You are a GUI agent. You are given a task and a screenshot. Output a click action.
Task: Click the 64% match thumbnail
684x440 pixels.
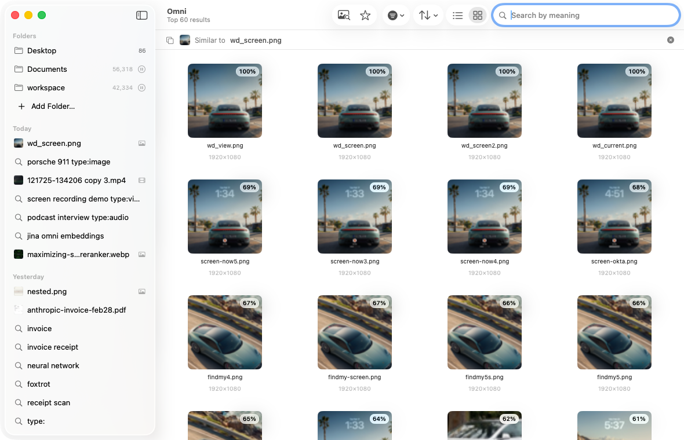click(x=355, y=426)
